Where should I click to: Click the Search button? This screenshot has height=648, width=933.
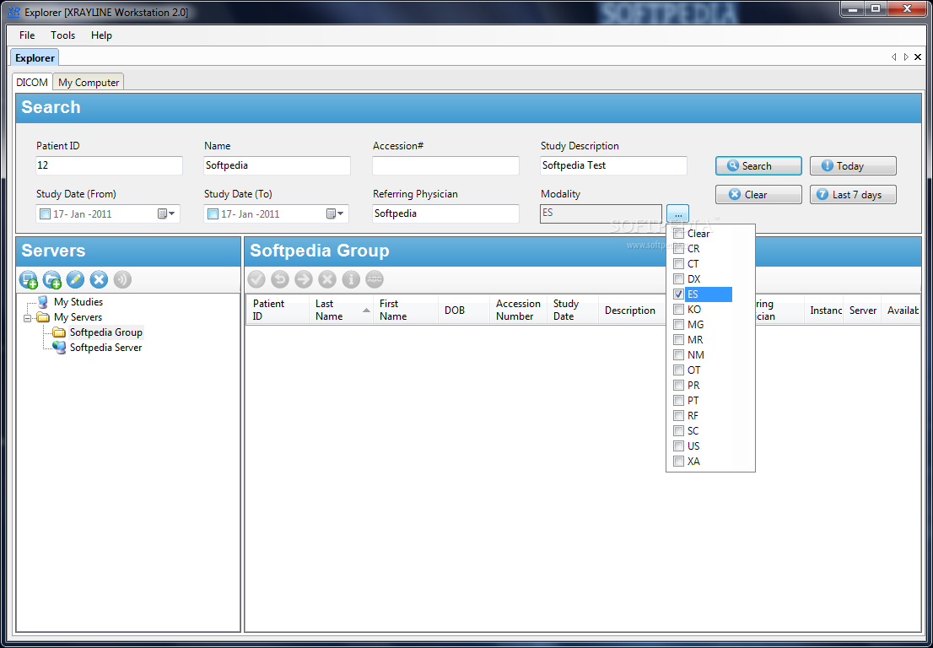pos(758,166)
